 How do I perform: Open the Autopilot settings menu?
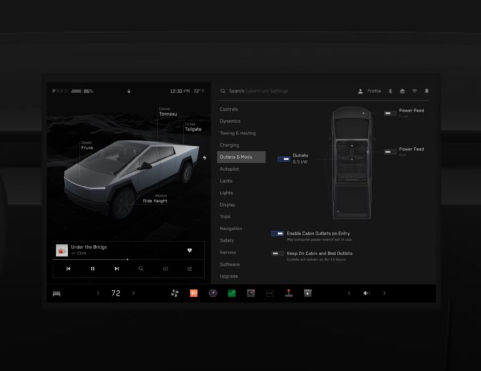point(229,169)
